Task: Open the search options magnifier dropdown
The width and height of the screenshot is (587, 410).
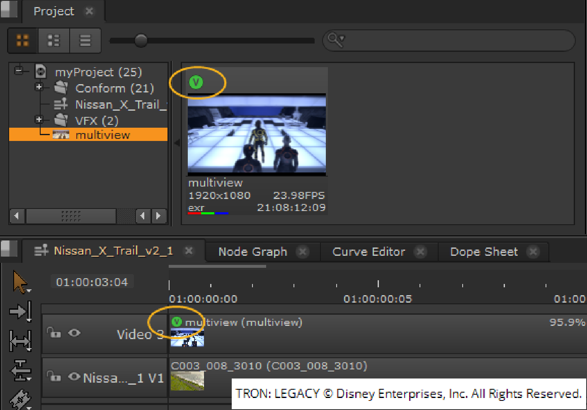Action: (x=336, y=40)
